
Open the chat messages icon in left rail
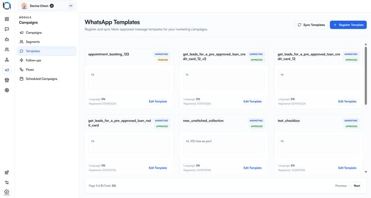coord(7,29)
